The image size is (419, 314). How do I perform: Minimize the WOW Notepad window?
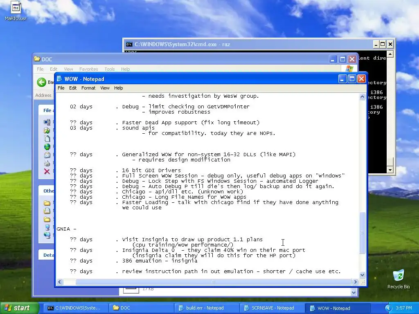click(342, 79)
